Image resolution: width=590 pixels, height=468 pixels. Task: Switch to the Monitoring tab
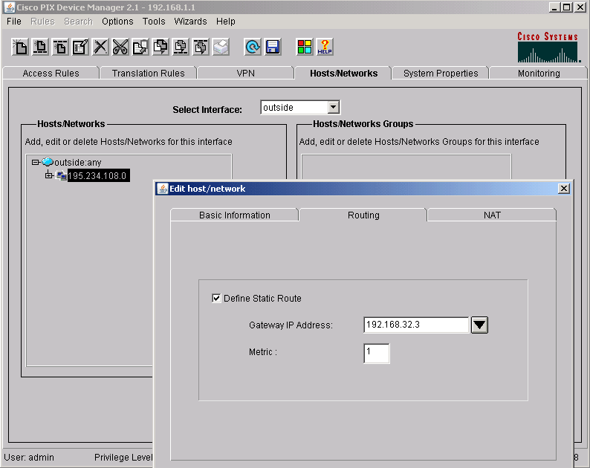pos(539,73)
